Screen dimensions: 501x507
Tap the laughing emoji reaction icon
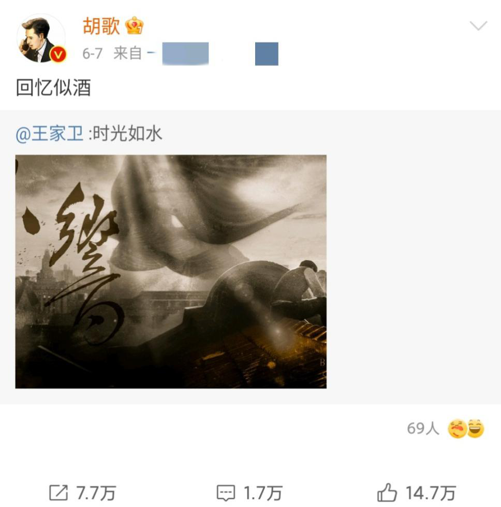click(476, 428)
